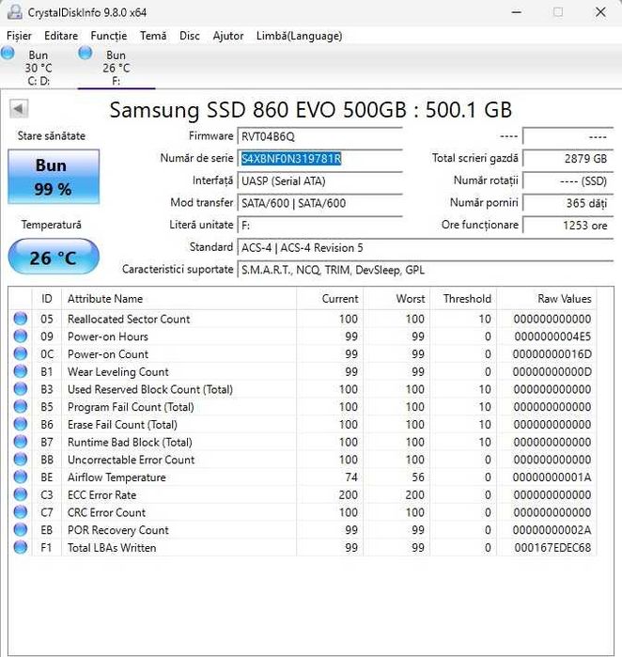Screen dimensions: 622x657
Task: Switch to the F: disk tab (26 °C)
Action: point(116,68)
